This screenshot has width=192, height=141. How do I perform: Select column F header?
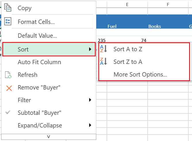[x=168, y=4]
